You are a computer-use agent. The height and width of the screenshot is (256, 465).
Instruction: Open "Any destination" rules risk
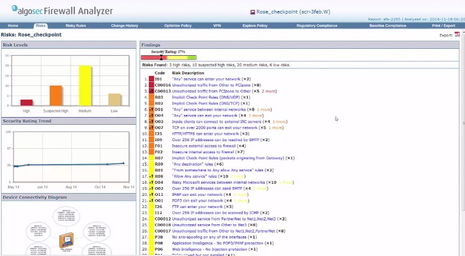coord(192,164)
